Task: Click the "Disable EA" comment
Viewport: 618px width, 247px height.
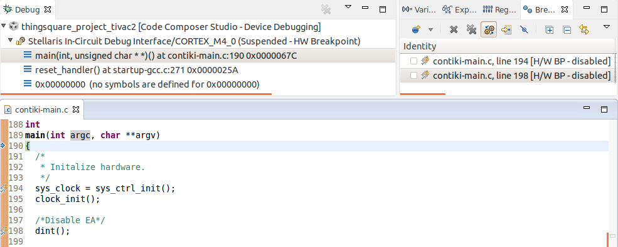Action: point(70,220)
